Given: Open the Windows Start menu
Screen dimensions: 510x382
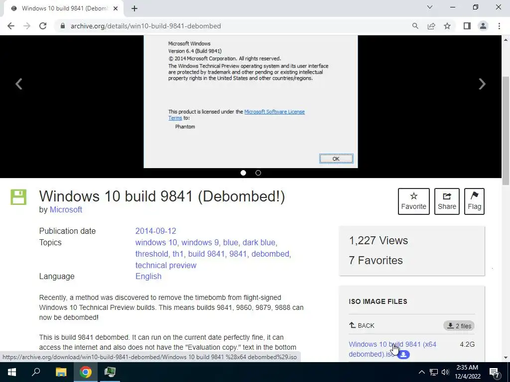Looking at the screenshot, I should click(12, 372).
